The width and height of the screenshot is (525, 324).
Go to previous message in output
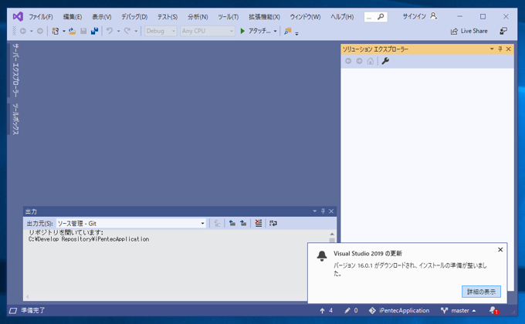232,223
